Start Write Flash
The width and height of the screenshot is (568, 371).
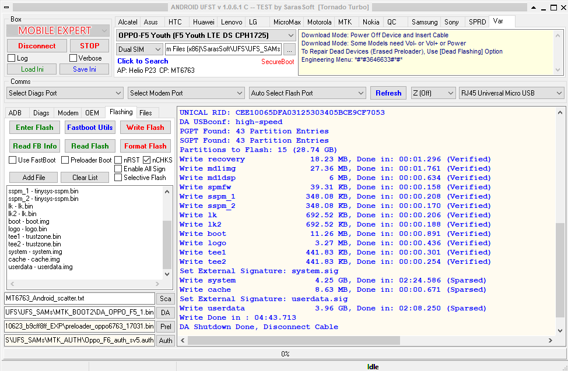point(145,128)
